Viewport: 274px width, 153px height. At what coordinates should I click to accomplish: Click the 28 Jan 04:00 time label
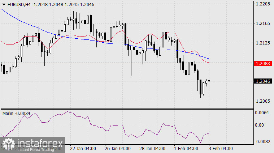[152, 149]
